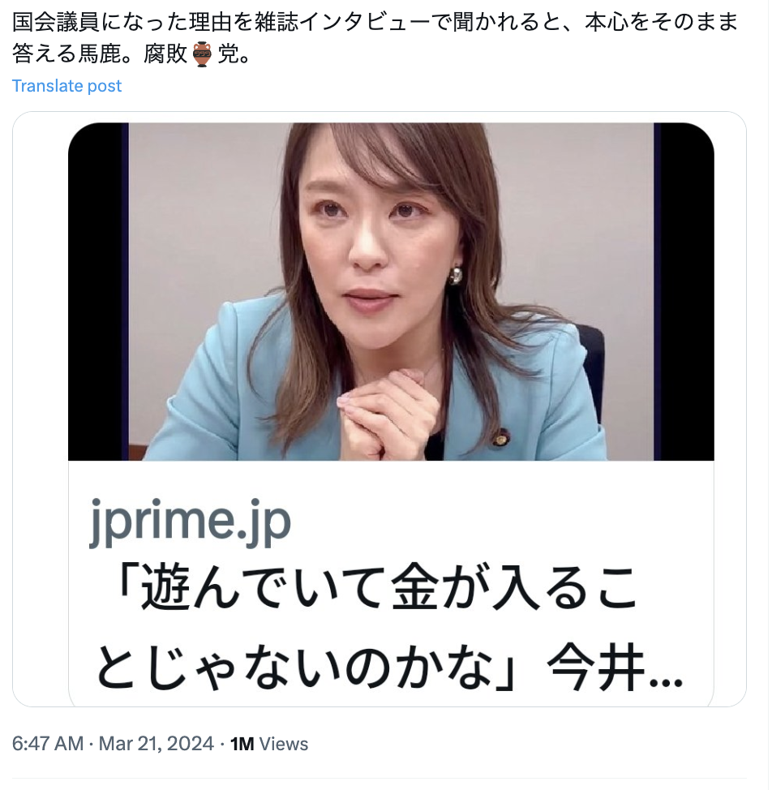Viewport: 772px width, 790px height.
Task: Click blank card space right of jprime.jp
Action: coord(499,521)
